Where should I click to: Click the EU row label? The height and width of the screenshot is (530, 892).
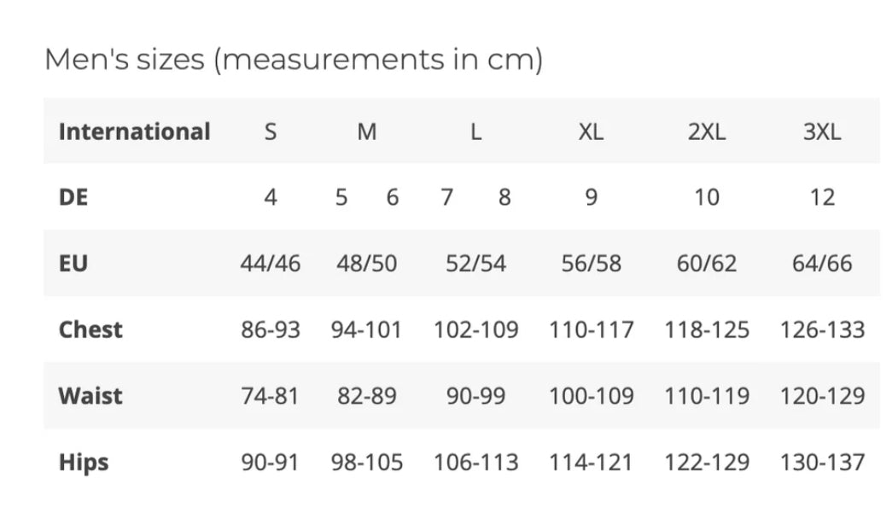click(x=73, y=264)
